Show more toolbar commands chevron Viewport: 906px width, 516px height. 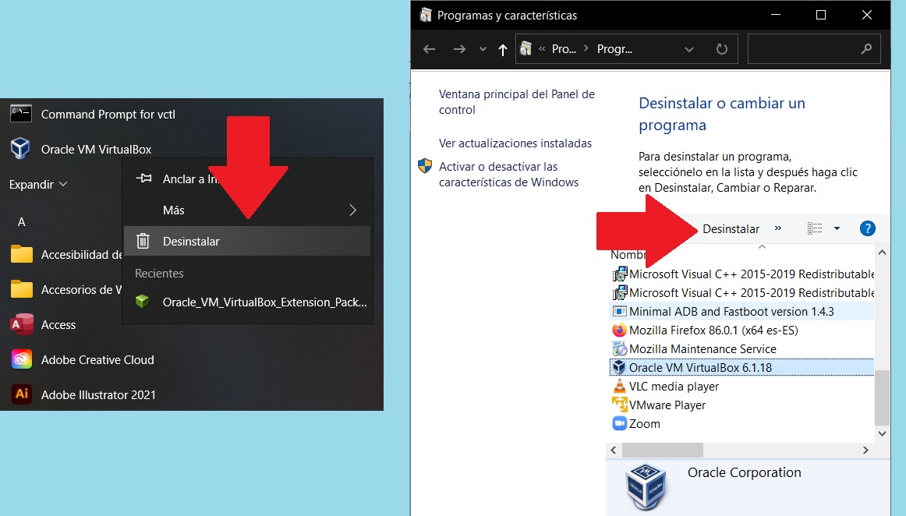pos(777,228)
